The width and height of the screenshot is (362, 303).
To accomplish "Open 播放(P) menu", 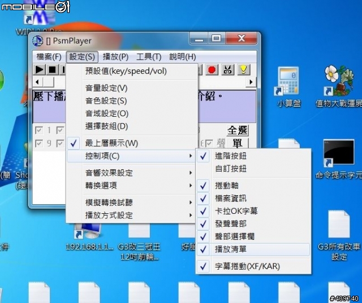I will coord(115,56).
